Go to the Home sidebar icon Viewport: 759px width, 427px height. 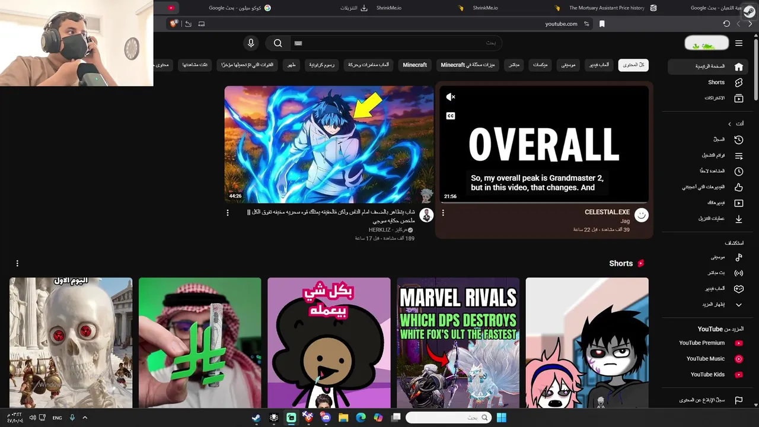click(738, 66)
